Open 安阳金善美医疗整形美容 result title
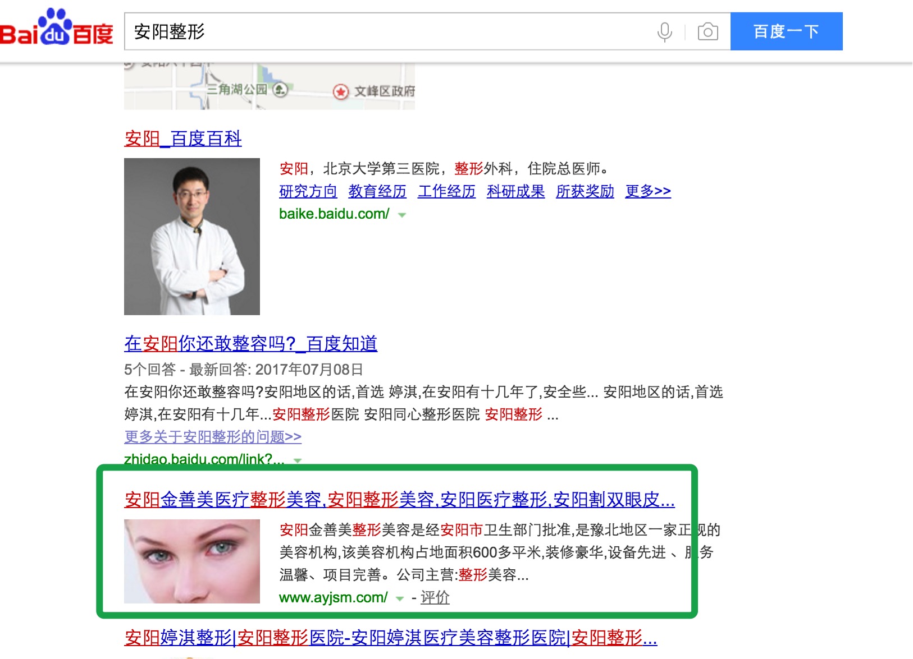The width and height of the screenshot is (913, 659). (399, 499)
